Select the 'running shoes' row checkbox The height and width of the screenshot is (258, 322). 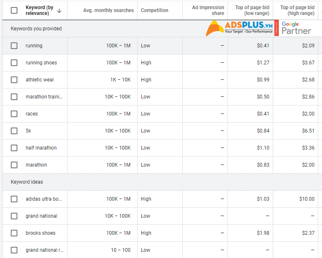click(x=14, y=63)
